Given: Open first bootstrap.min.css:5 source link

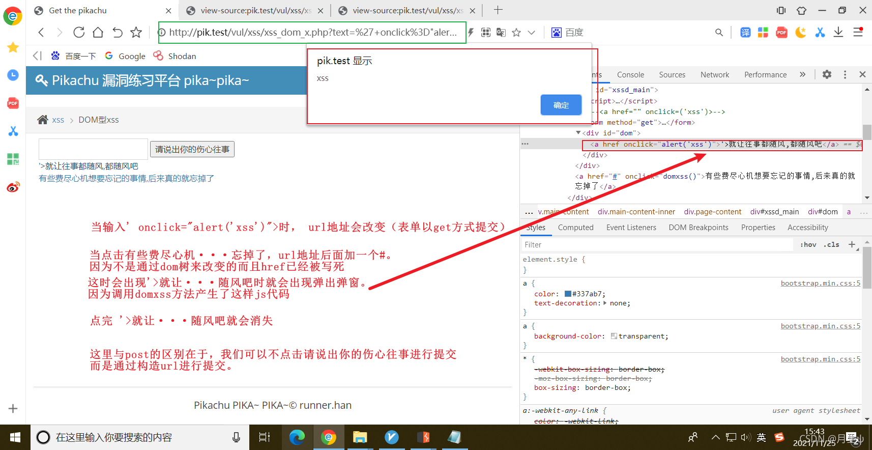Looking at the screenshot, I should click(821, 283).
